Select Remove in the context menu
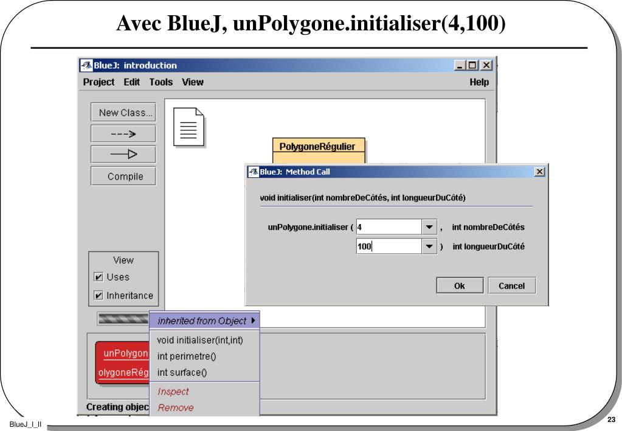622x431 pixels. pos(205,408)
